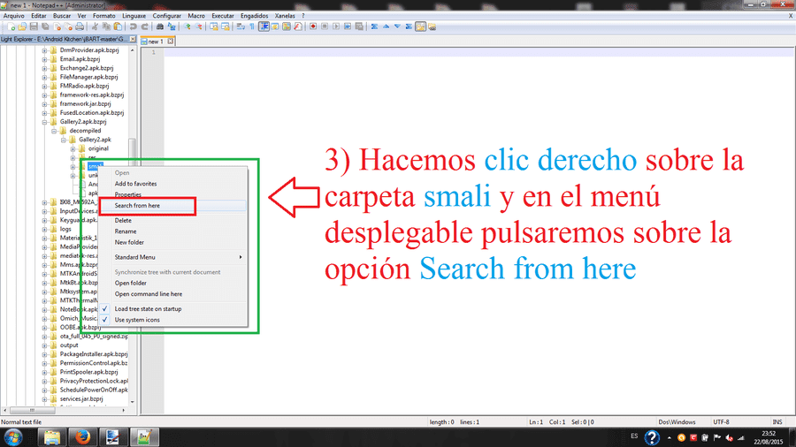Save recorded macro toolbar icon
The height and width of the screenshot is (447, 796).
click(359, 27)
